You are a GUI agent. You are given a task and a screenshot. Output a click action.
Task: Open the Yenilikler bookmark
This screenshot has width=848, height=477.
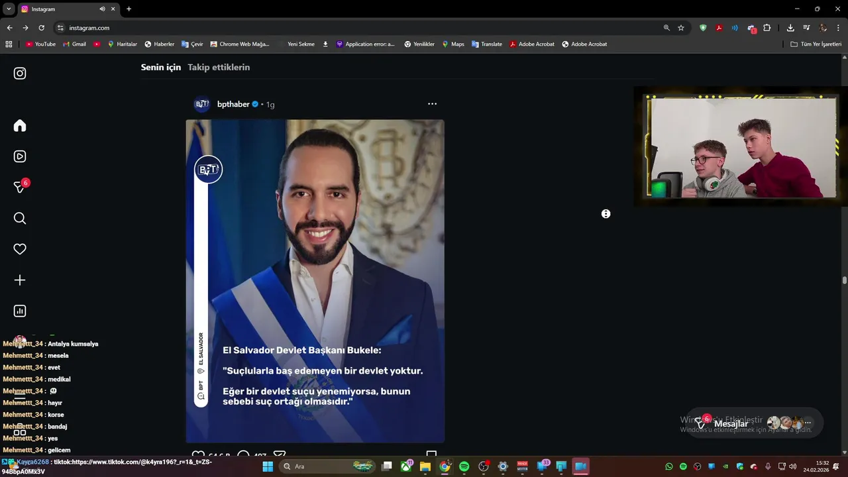coord(419,44)
